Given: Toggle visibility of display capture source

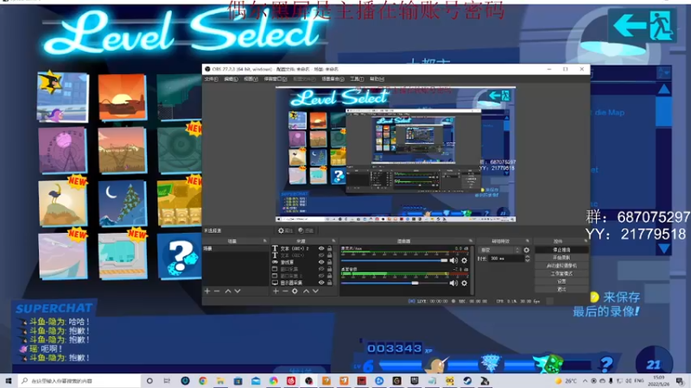Looking at the screenshot, I should pyautogui.click(x=321, y=283).
